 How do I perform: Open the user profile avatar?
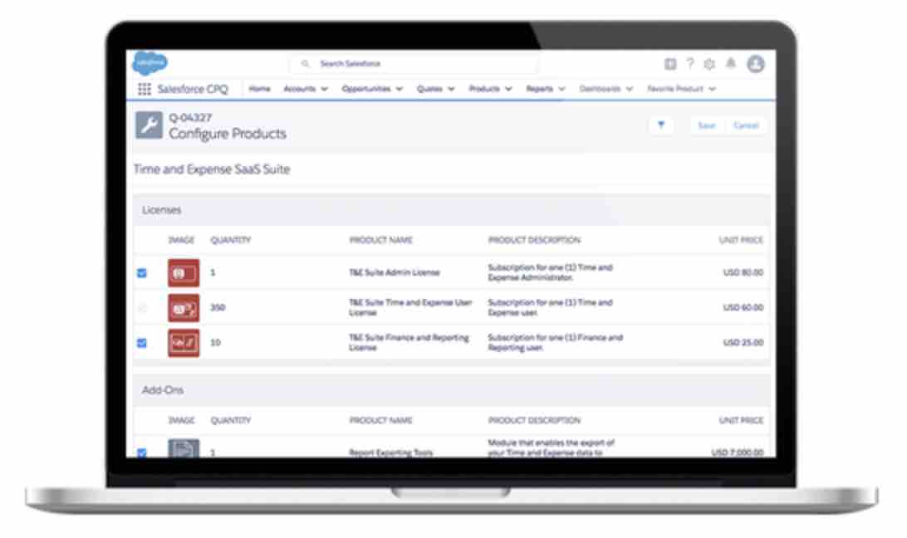coord(755,64)
